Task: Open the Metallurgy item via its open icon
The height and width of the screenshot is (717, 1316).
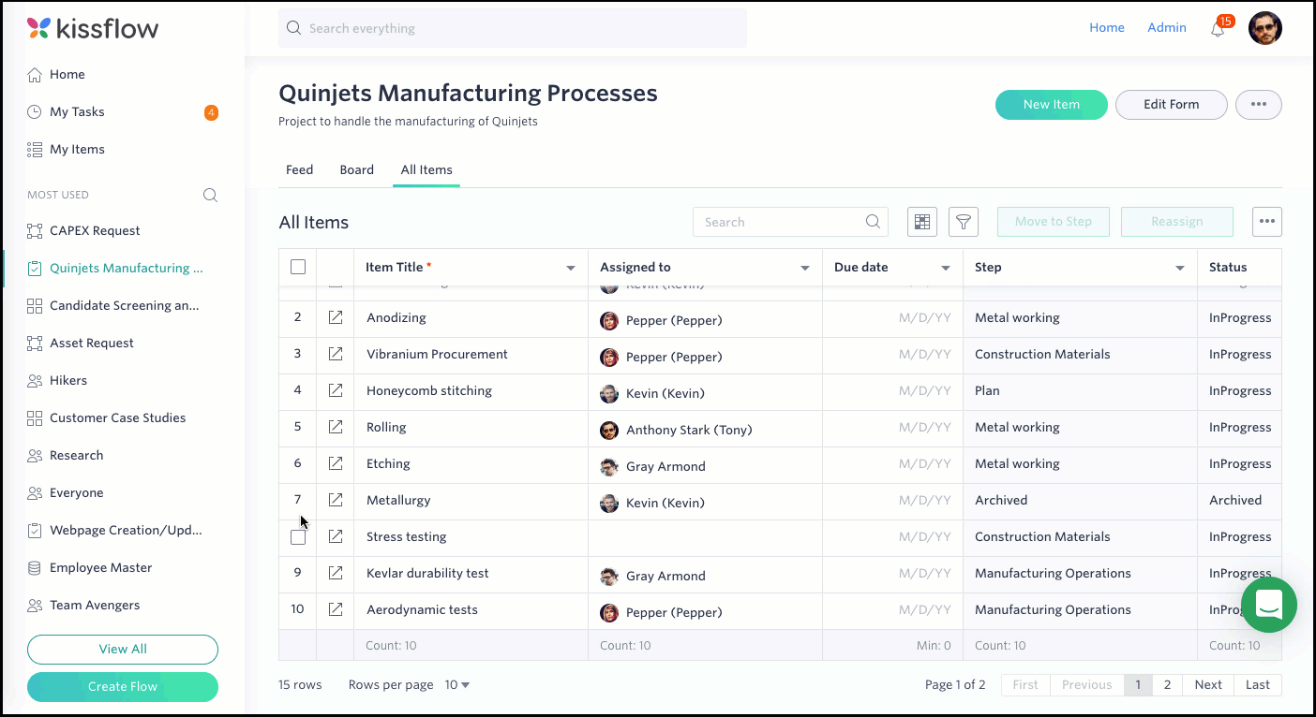Action: (336, 500)
